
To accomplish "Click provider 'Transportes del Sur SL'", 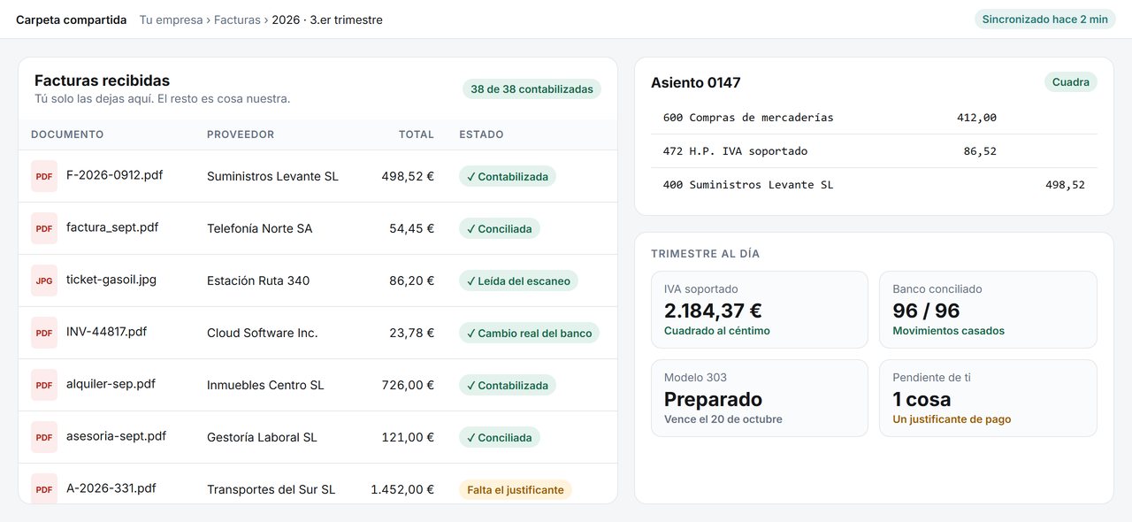I will [272, 489].
